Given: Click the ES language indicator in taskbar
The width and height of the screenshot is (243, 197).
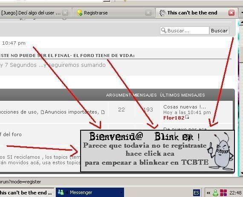Looking at the screenshot, I should [197, 193].
